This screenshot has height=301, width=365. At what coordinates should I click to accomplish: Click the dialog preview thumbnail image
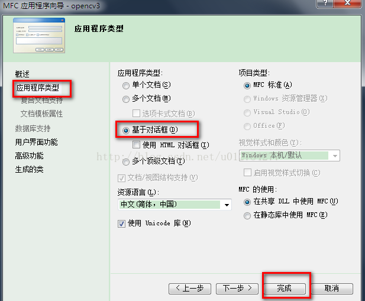pyautogui.click(x=39, y=35)
